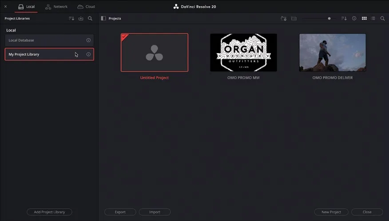Search projects with the magnifier icon
The image size is (389, 221).
point(382,18)
